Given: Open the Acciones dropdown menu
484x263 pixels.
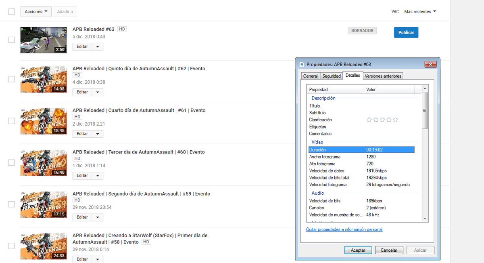Looking at the screenshot, I should pos(36,12).
